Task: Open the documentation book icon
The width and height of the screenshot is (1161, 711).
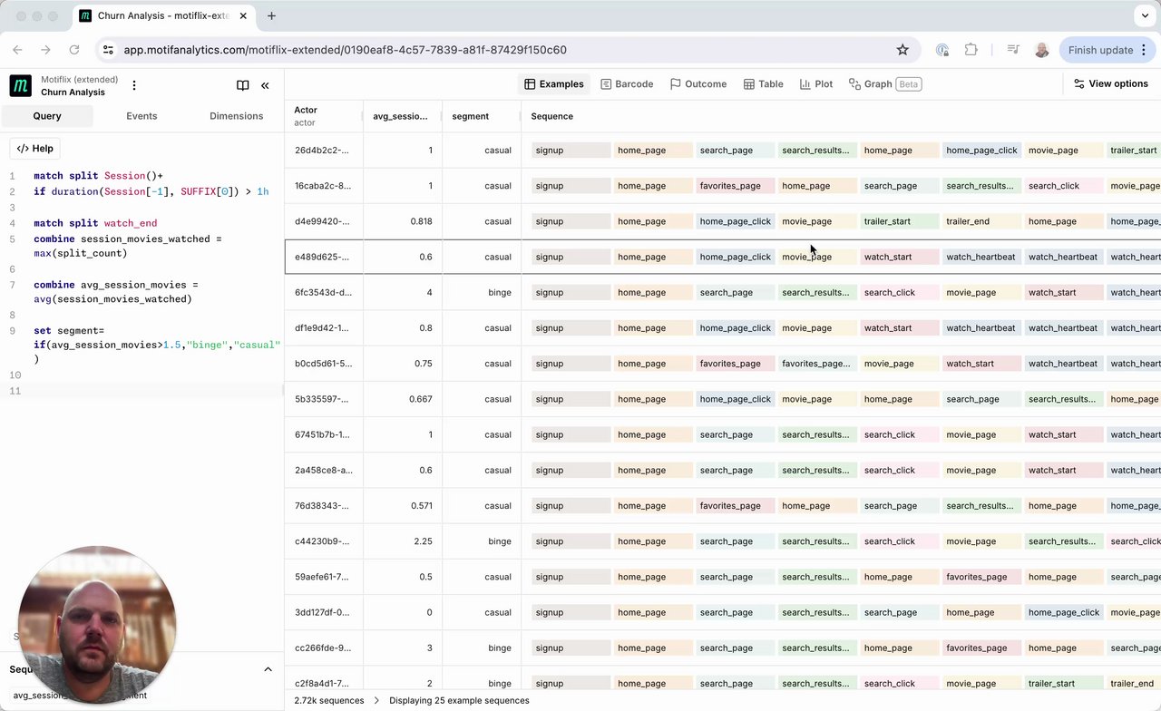Action: (x=242, y=85)
